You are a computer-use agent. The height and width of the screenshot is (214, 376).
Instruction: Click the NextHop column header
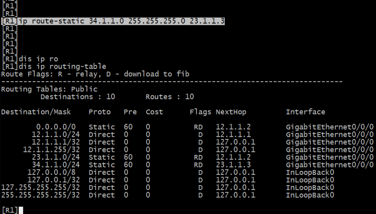tap(231, 112)
